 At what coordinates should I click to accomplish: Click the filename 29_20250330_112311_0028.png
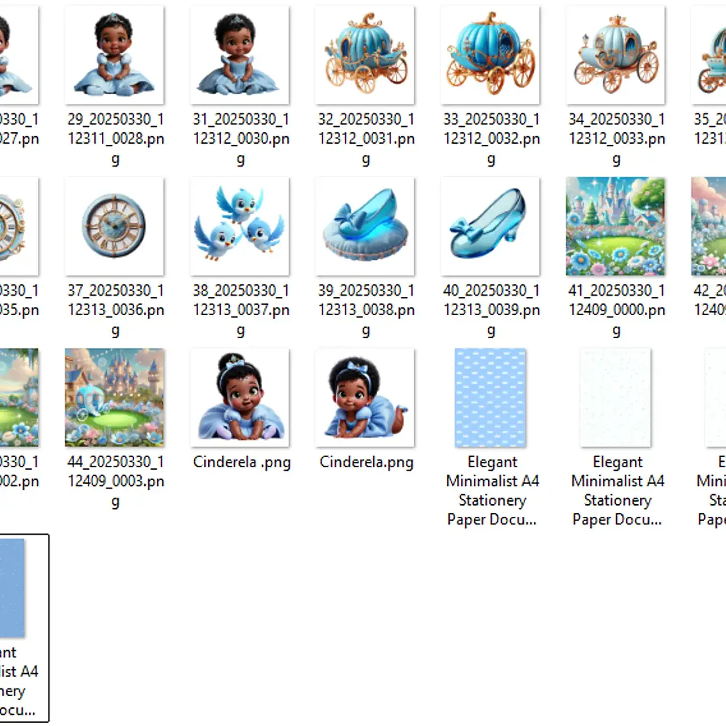coord(115,139)
